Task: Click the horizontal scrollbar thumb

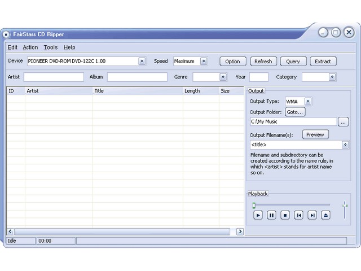Action: (x=122, y=231)
